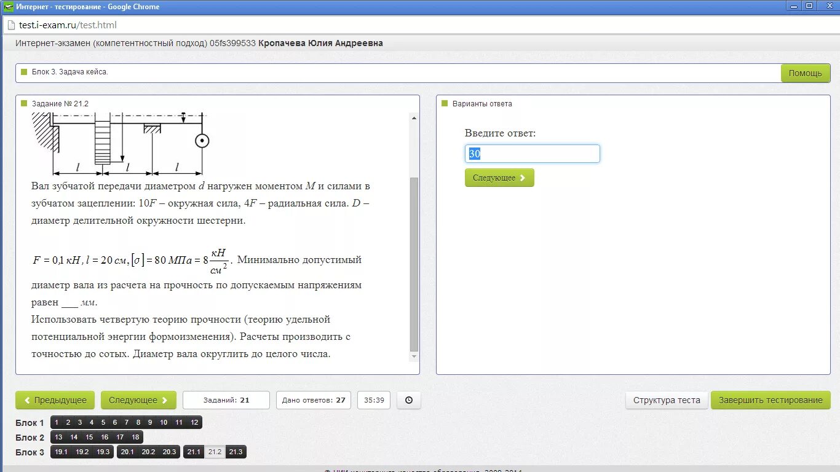Click Завершить тестирование button
Screen dimensions: 840x472
[771, 400]
